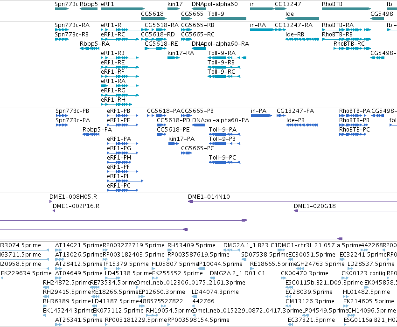Select the Spn77Bc-RB transcript label

72,35
